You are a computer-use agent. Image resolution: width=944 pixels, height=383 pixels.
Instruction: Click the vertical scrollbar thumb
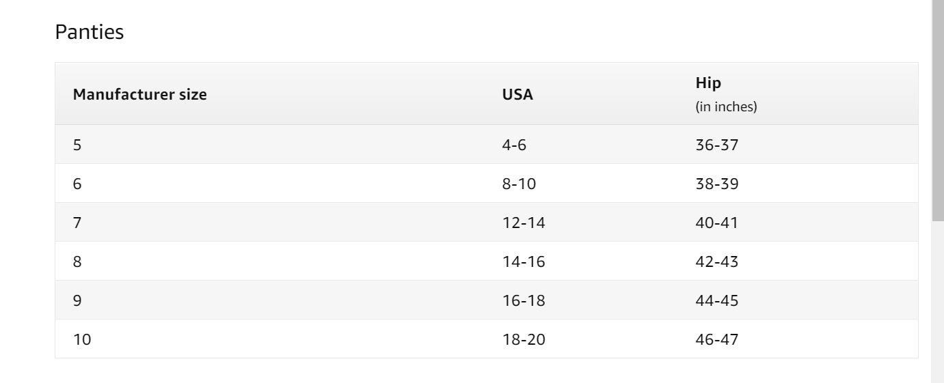pos(937,109)
